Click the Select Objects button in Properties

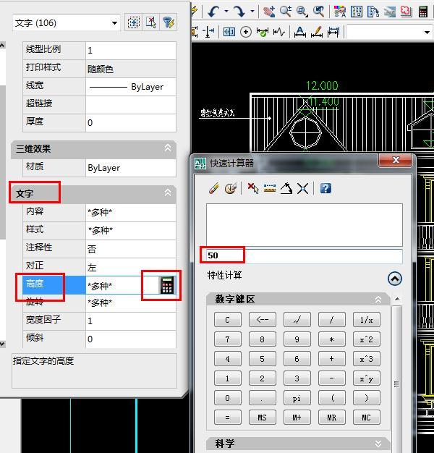pos(150,22)
